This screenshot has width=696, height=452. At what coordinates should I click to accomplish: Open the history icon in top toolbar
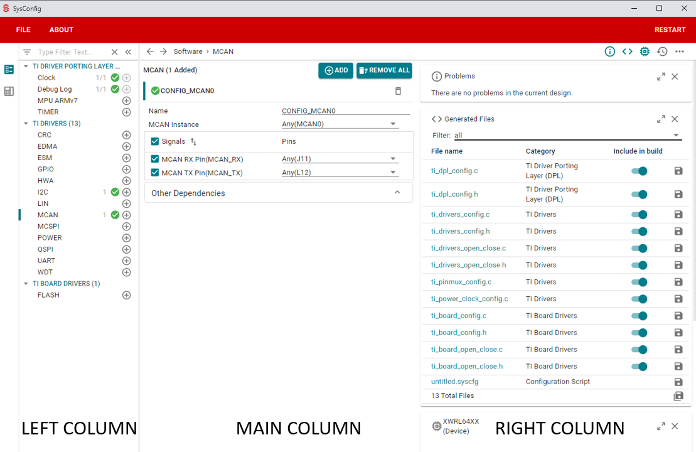pos(662,51)
